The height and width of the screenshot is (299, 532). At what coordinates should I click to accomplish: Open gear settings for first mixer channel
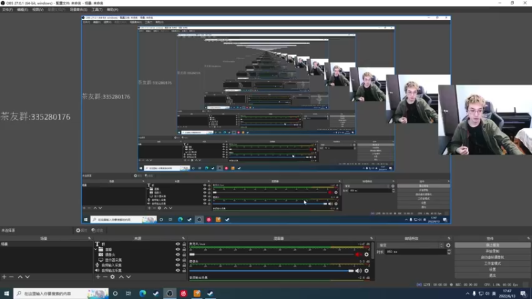click(x=366, y=254)
